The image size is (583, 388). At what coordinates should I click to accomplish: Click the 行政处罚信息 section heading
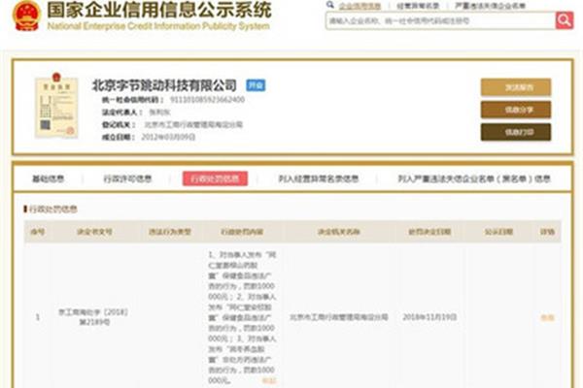coord(52,210)
